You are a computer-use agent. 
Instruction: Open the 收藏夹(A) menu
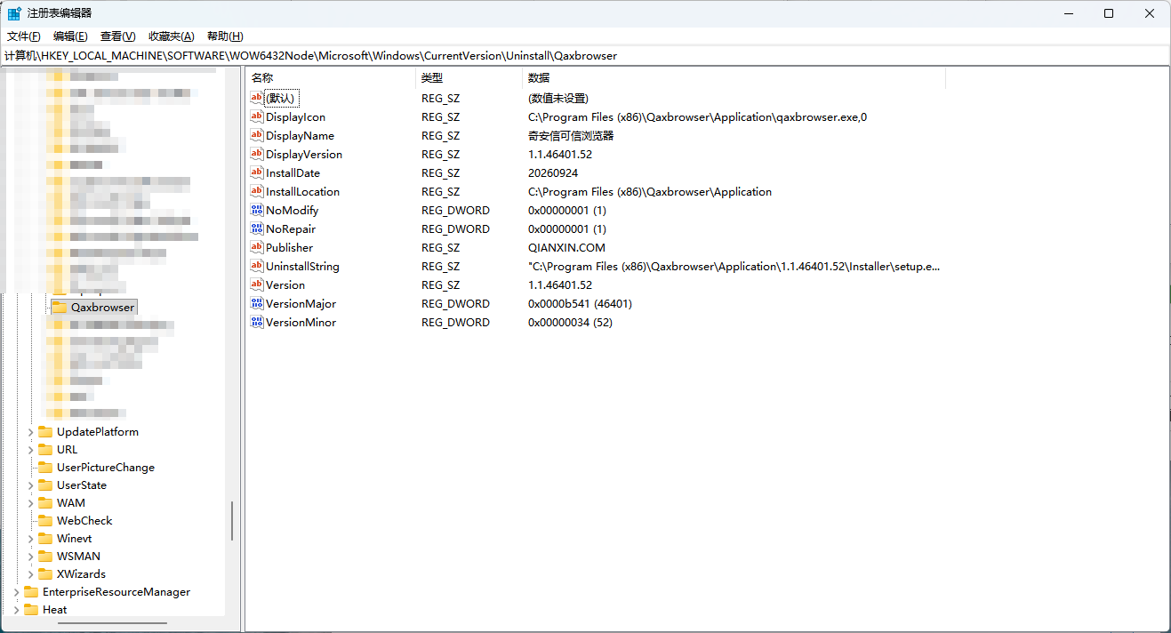pyautogui.click(x=172, y=36)
